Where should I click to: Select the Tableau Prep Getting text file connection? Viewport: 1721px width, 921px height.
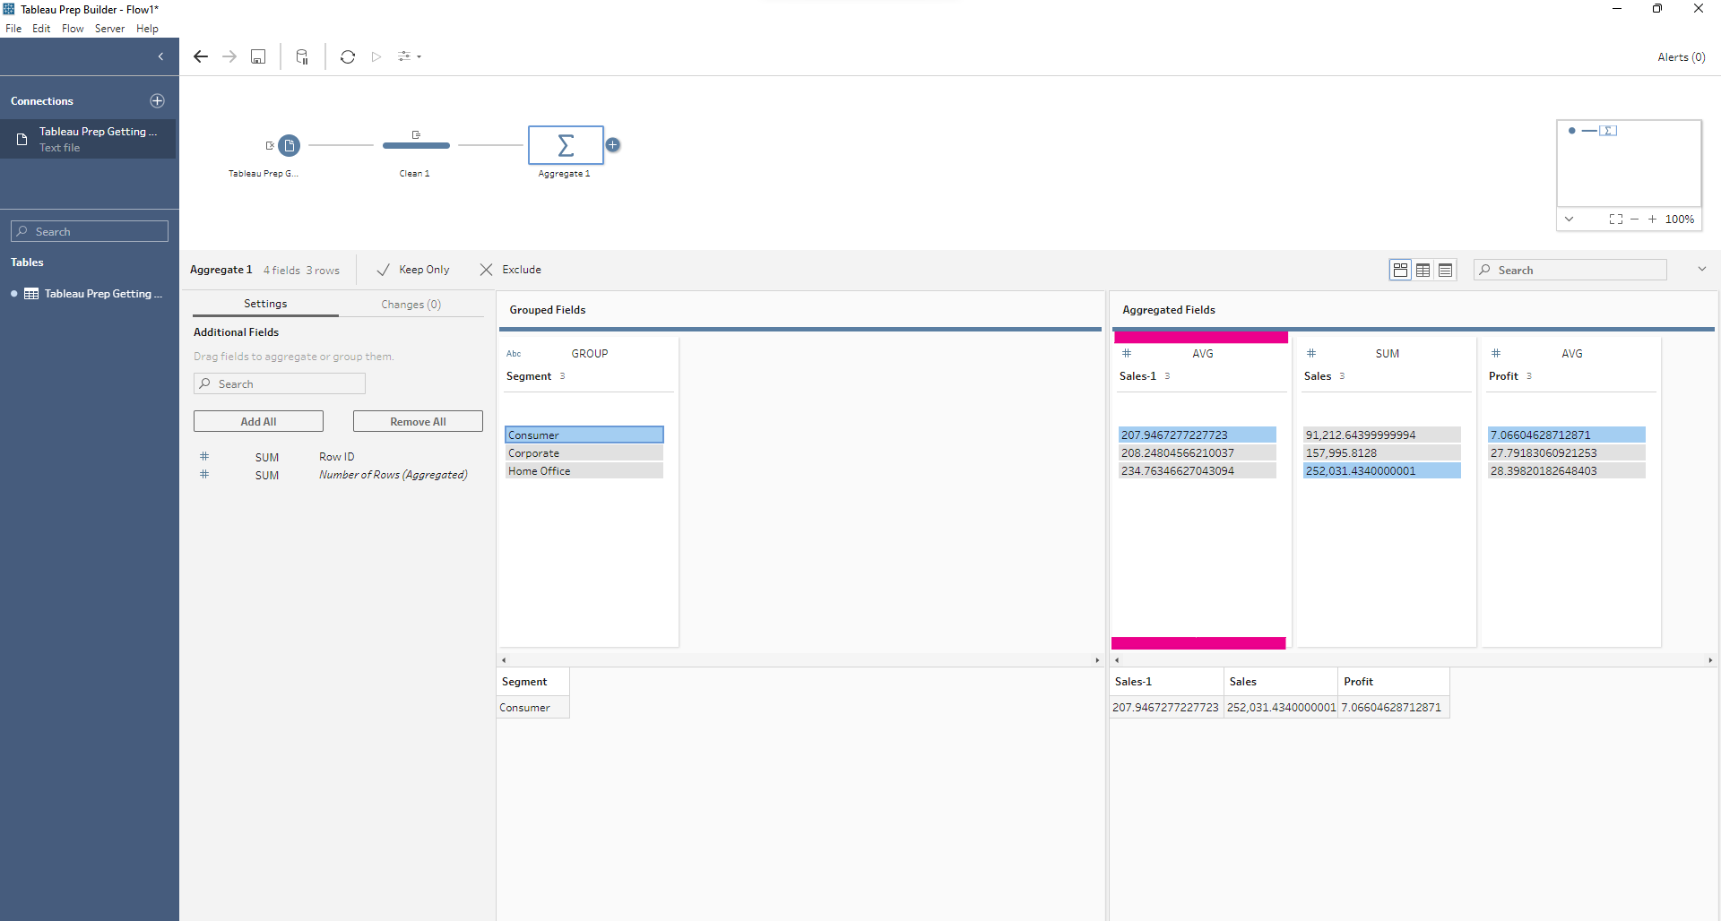coord(88,139)
